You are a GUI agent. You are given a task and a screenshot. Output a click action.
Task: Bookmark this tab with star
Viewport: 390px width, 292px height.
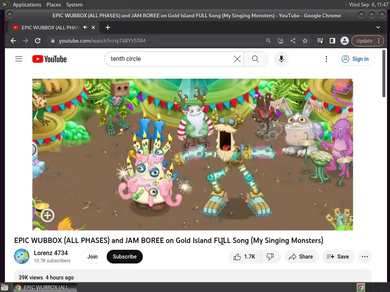pos(305,41)
